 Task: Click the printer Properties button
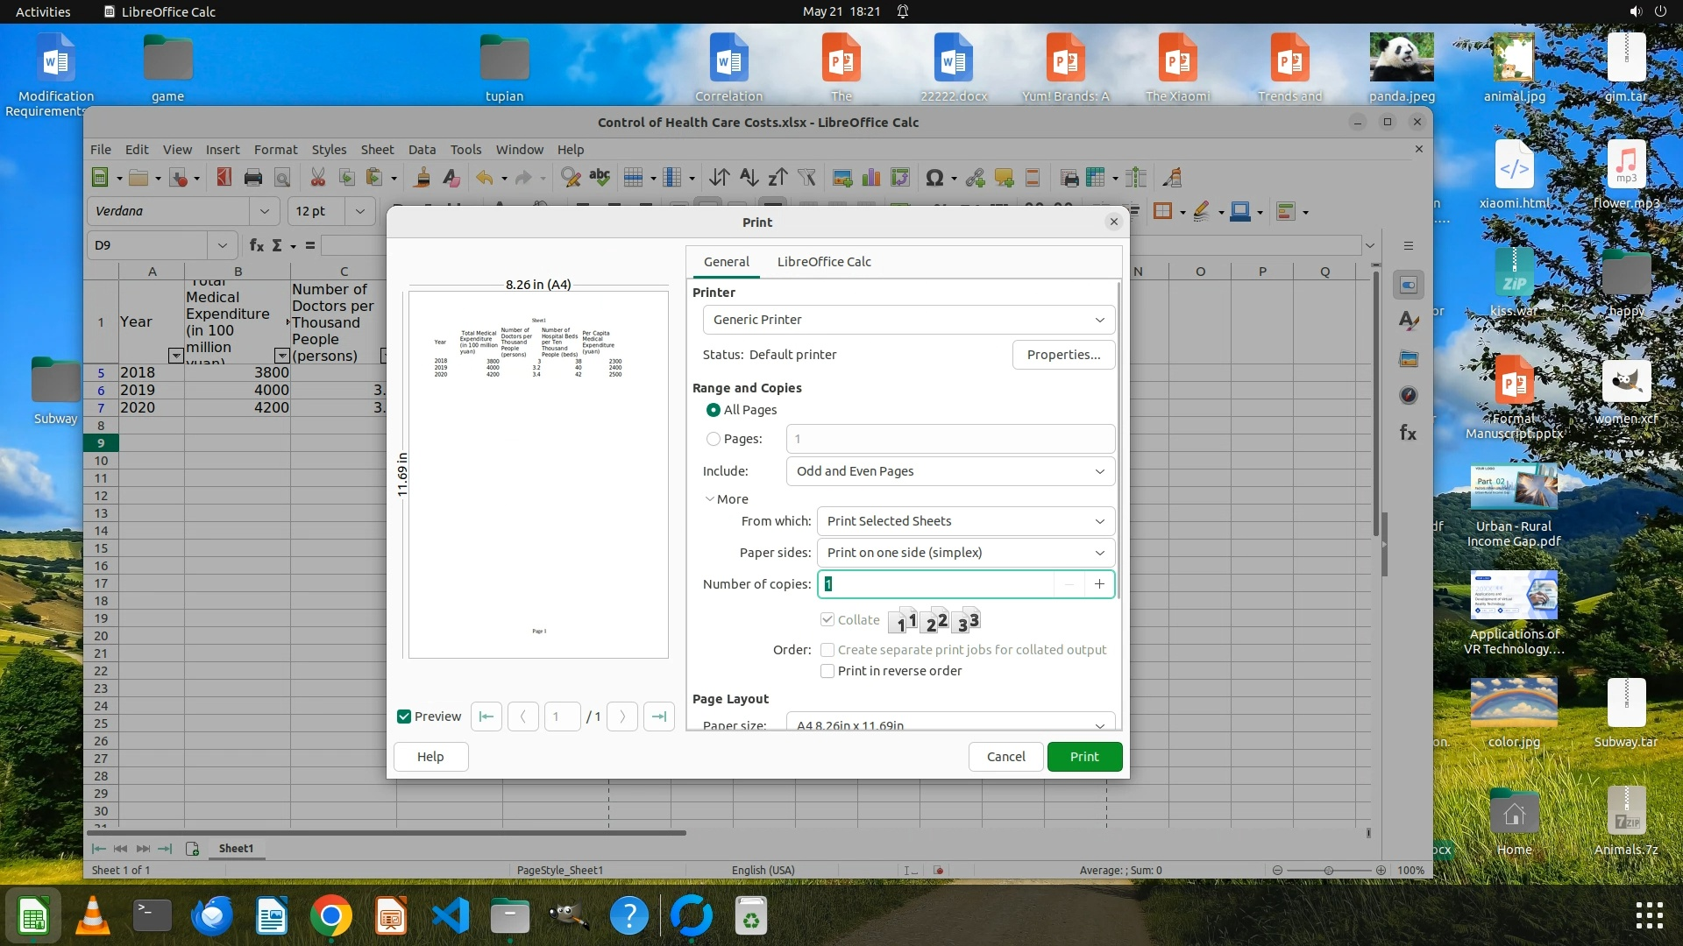click(x=1063, y=355)
